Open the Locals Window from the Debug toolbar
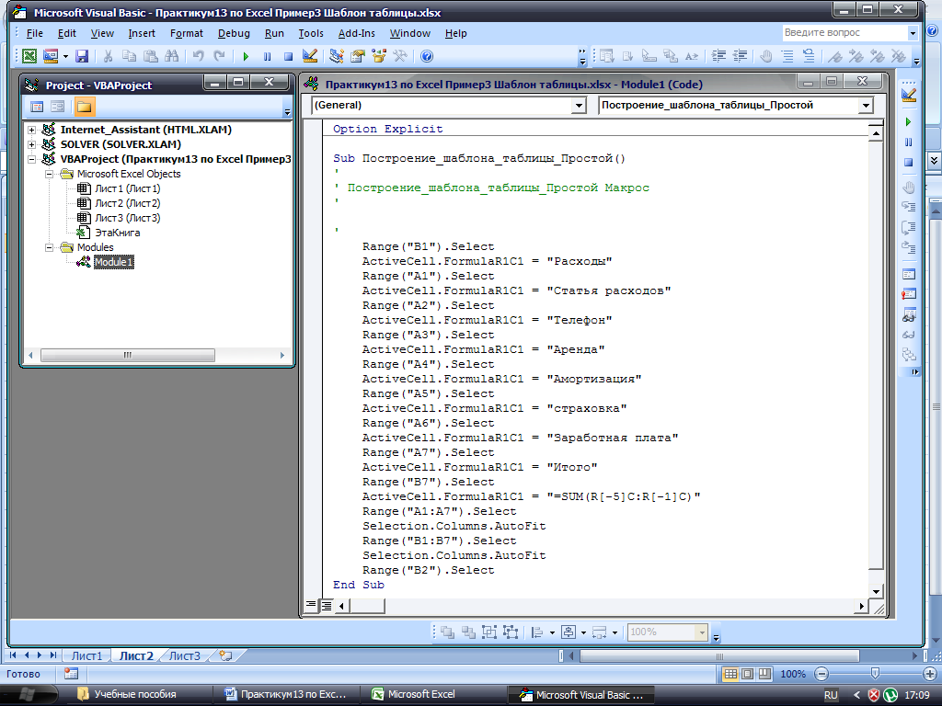This screenshot has height=706, width=942. coord(909,274)
